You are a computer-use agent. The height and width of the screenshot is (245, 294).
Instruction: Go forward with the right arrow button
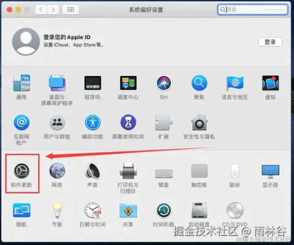tap(53, 10)
